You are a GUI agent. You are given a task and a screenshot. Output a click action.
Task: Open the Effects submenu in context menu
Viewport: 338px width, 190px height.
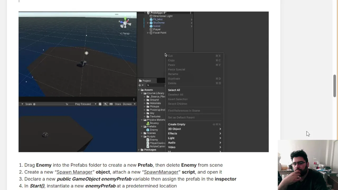point(195,134)
